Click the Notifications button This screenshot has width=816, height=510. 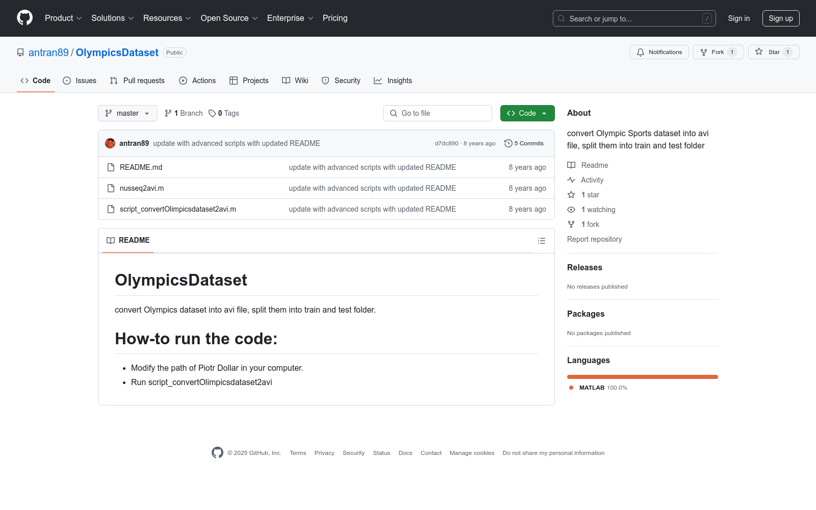coord(659,52)
